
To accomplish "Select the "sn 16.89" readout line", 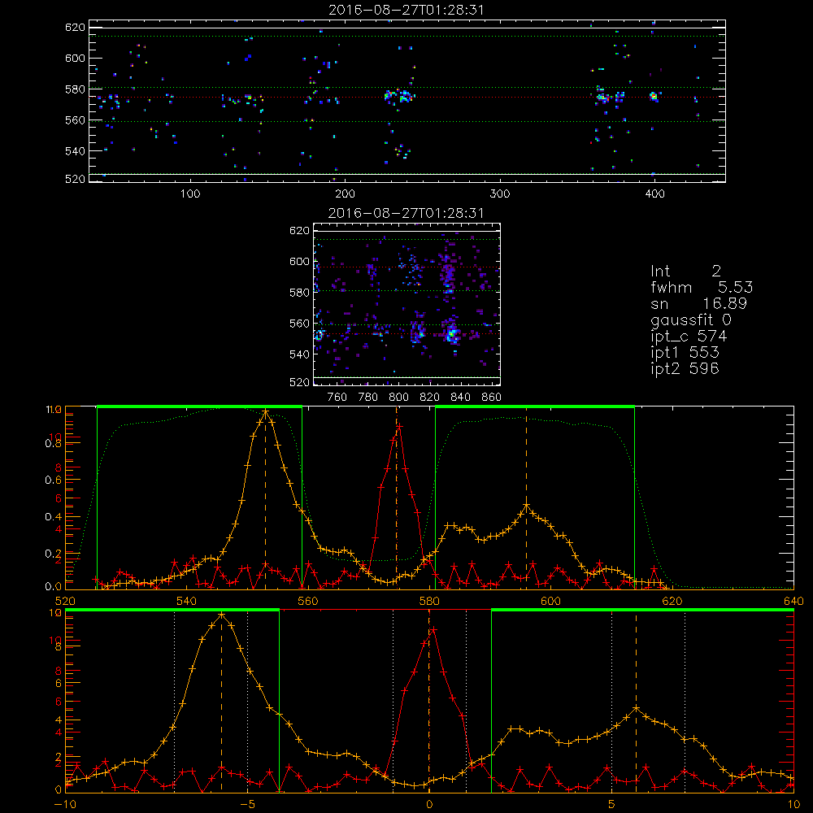I will tap(698, 304).
